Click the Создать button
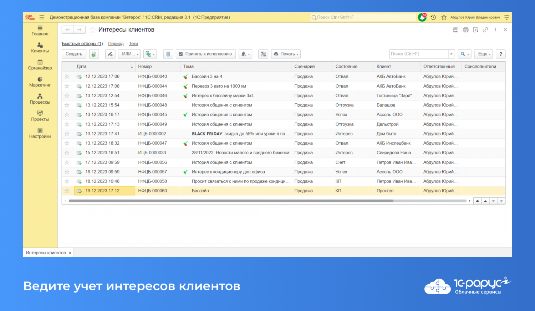 click(74, 54)
